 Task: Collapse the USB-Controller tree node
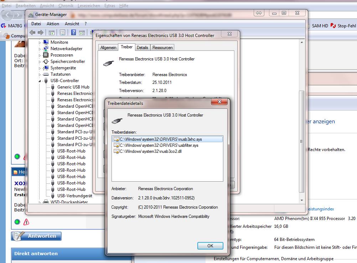(40, 81)
